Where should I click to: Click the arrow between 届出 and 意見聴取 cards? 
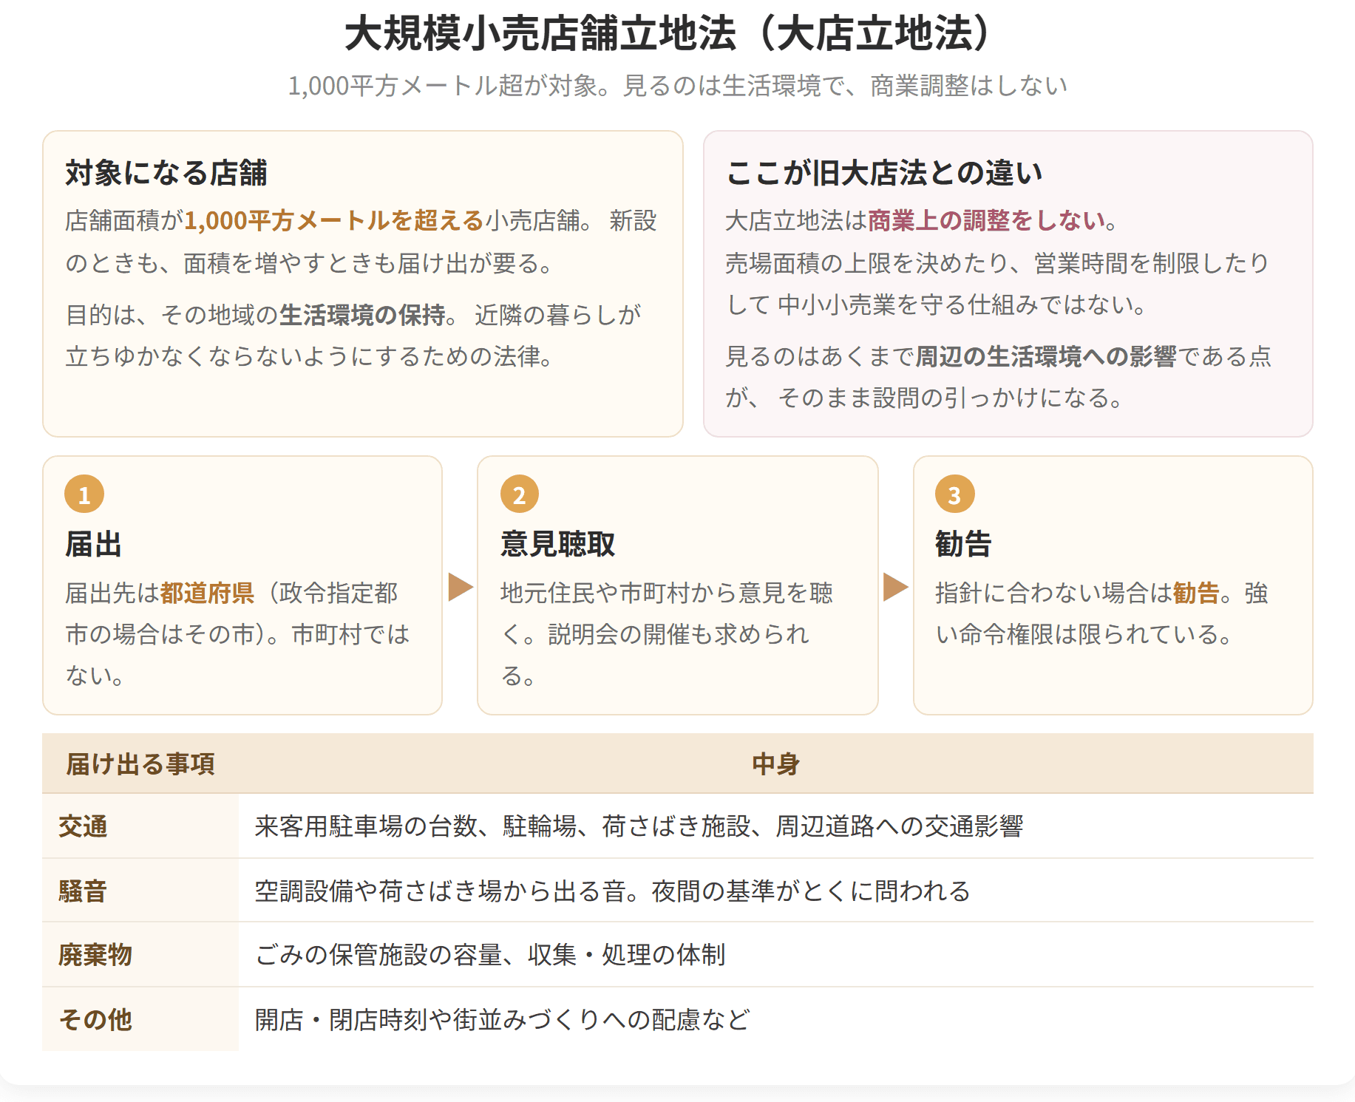pyautogui.click(x=461, y=587)
